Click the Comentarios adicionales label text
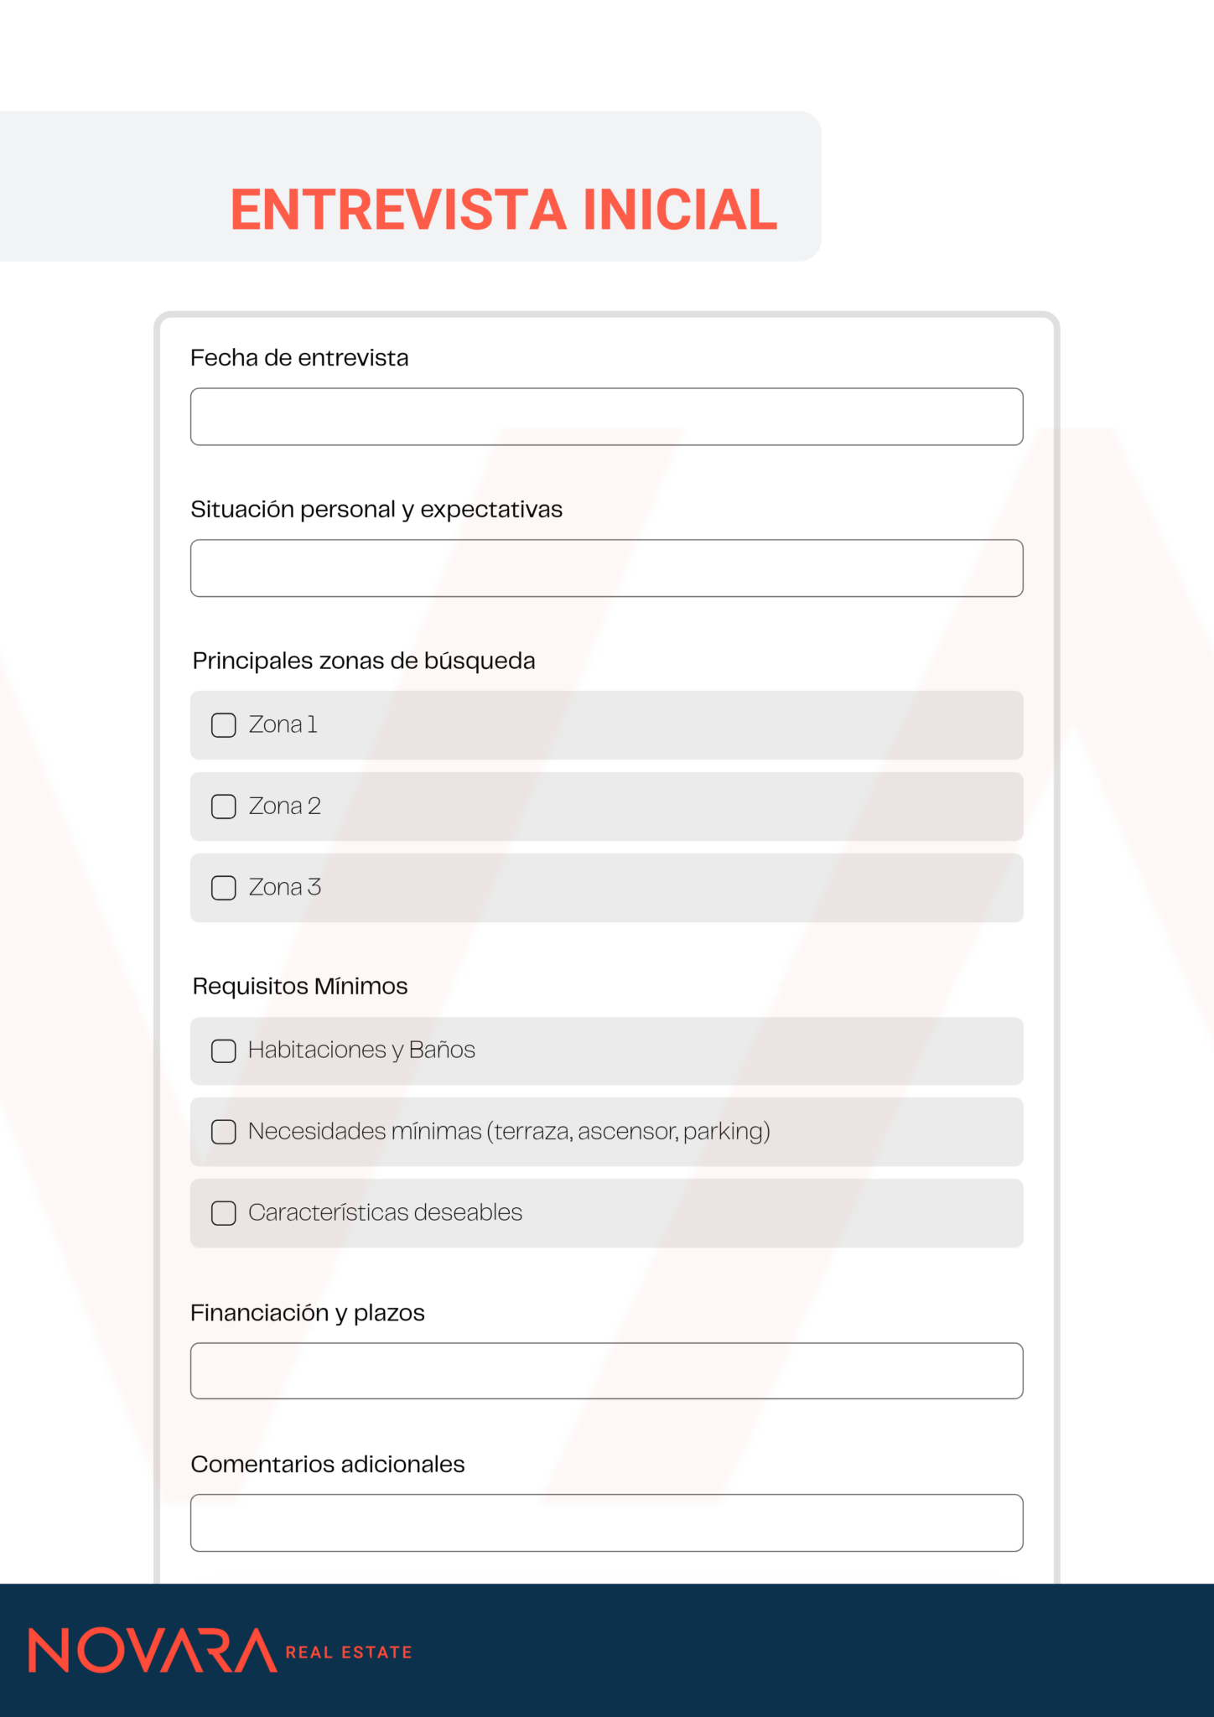1214x1717 pixels. (328, 1465)
